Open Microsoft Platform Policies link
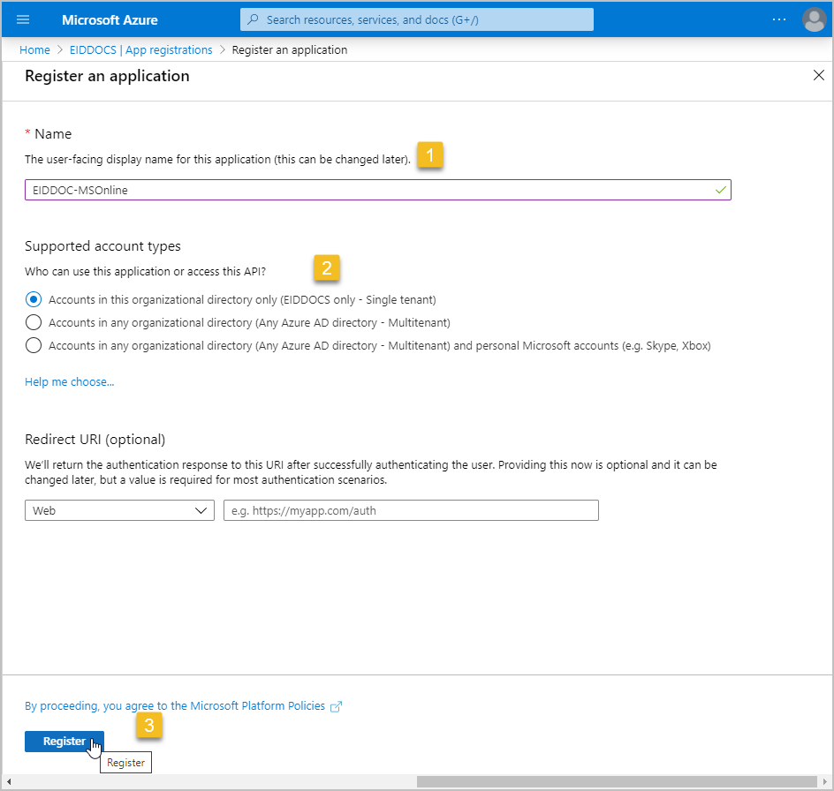The width and height of the screenshot is (834, 791). [x=175, y=706]
